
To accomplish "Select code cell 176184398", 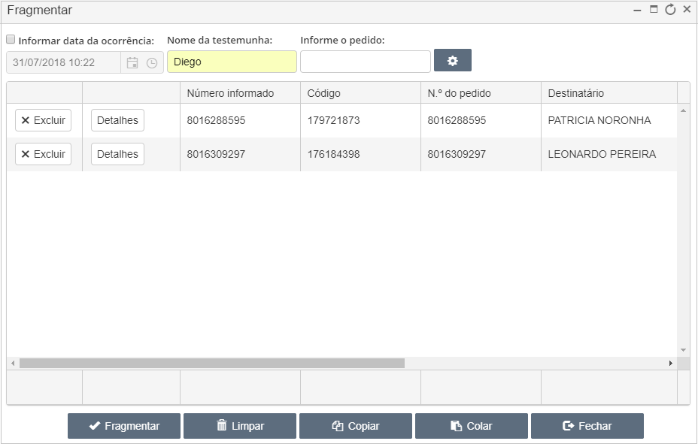I will pyautogui.click(x=360, y=154).
